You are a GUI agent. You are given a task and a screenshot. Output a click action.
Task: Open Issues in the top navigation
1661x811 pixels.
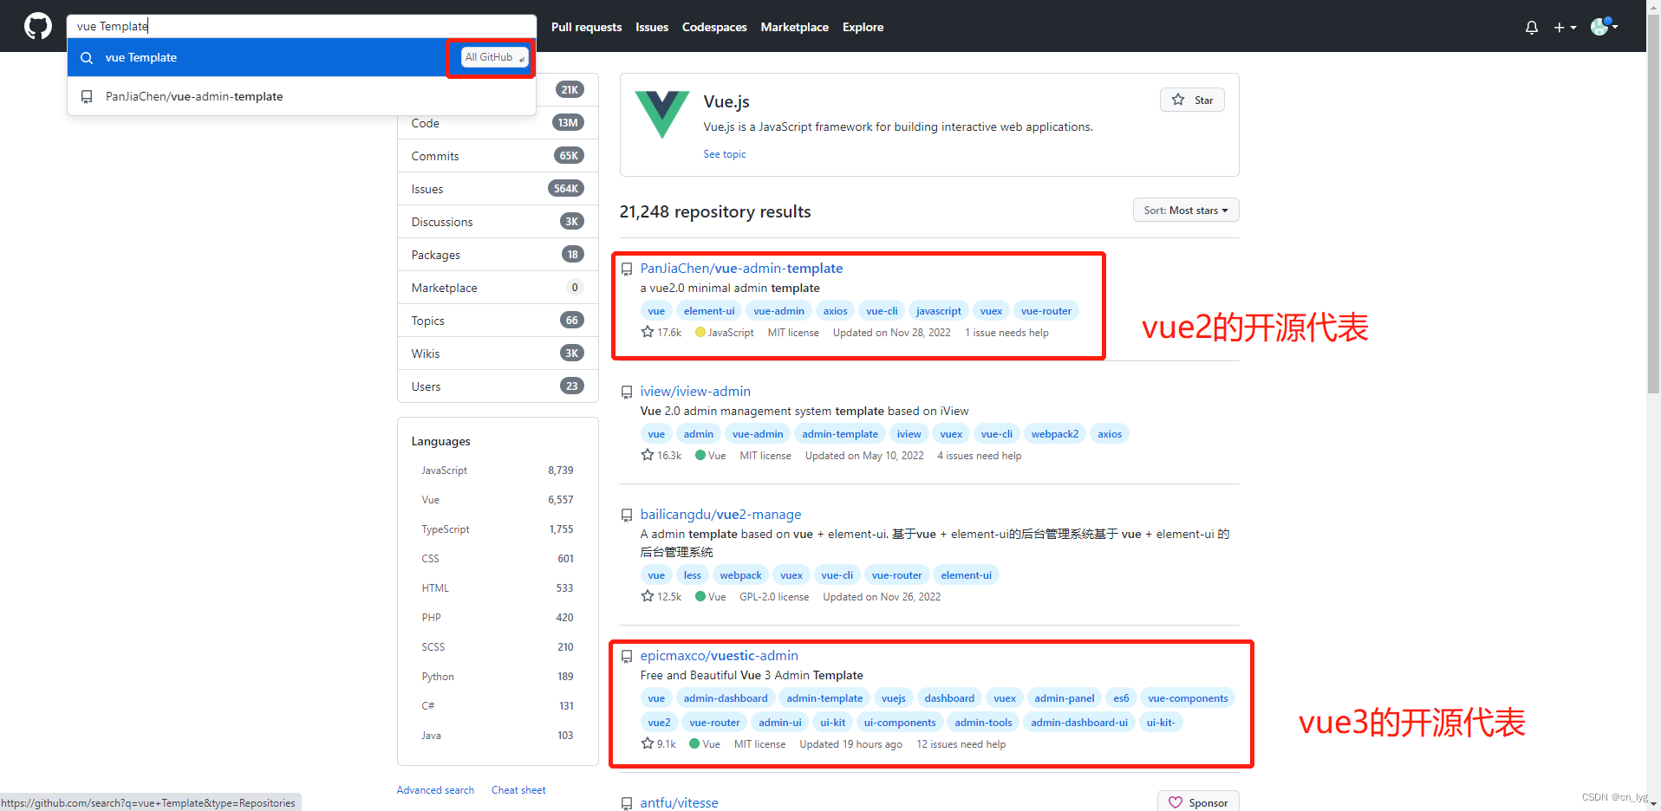652,27
